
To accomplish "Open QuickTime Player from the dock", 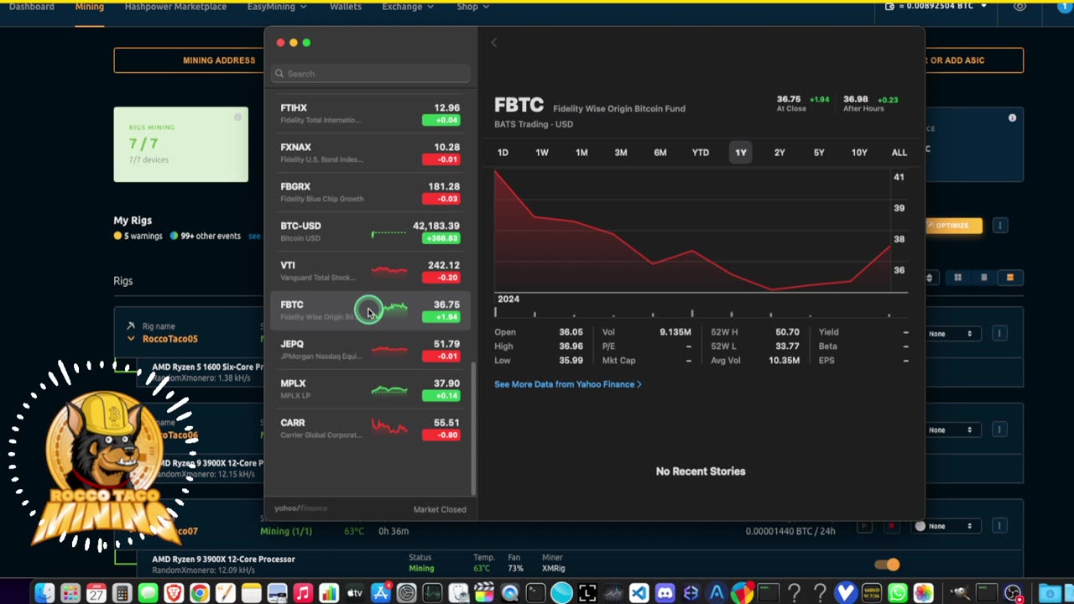I will pos(509,593).
